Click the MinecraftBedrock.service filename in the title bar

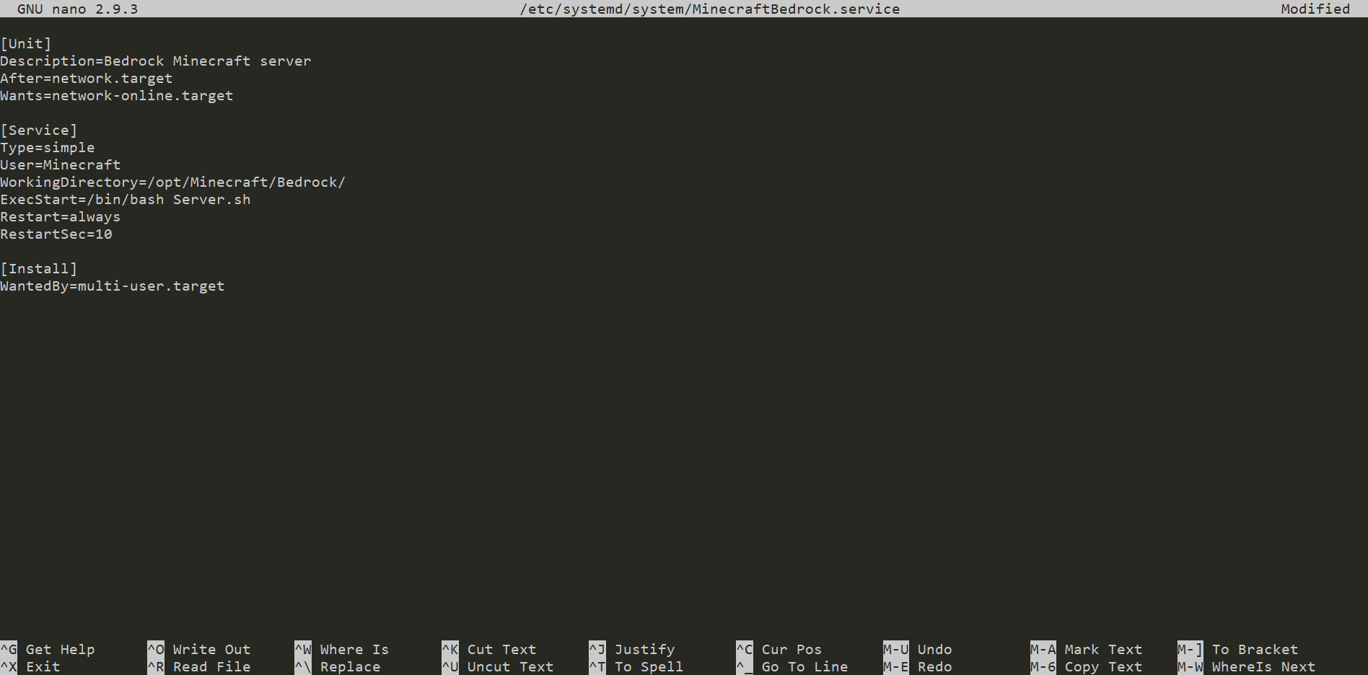(797, 9)
